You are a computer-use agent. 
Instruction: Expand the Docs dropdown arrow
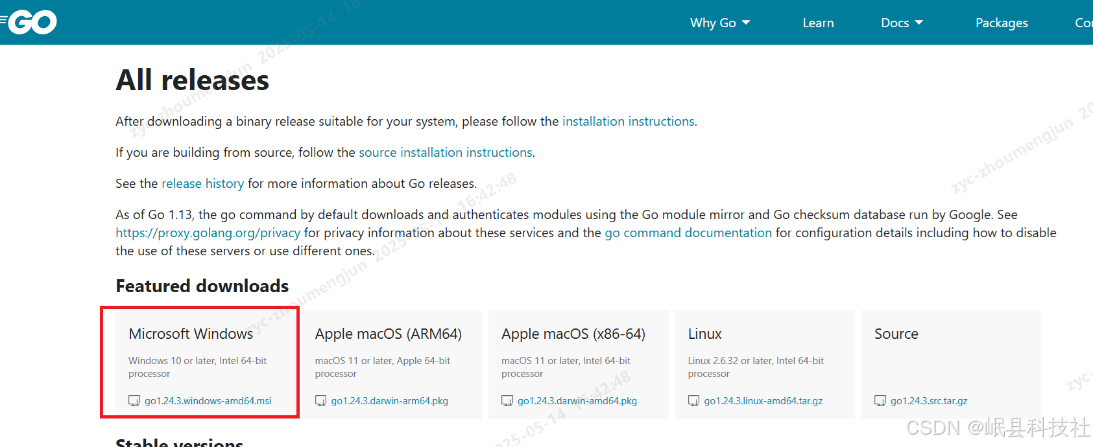[919, 23]
